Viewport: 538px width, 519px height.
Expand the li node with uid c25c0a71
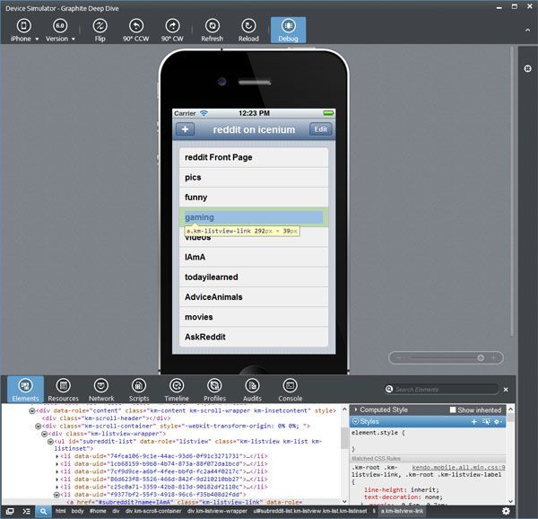coord(57,487)
